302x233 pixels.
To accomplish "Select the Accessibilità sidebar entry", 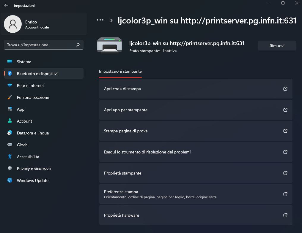I will [43, 157].
